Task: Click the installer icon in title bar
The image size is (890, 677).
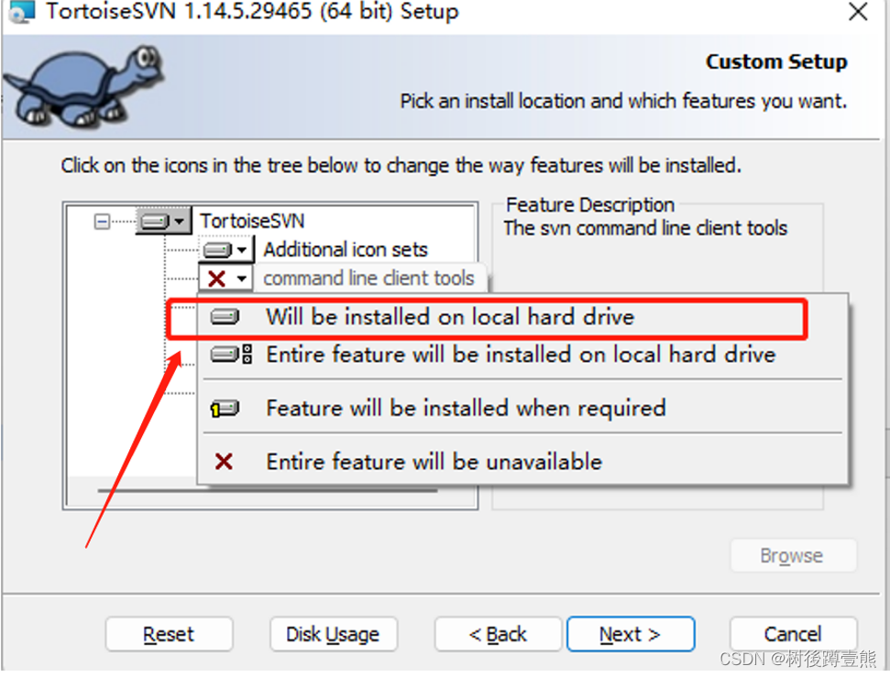Action: (x=22, y=11)
